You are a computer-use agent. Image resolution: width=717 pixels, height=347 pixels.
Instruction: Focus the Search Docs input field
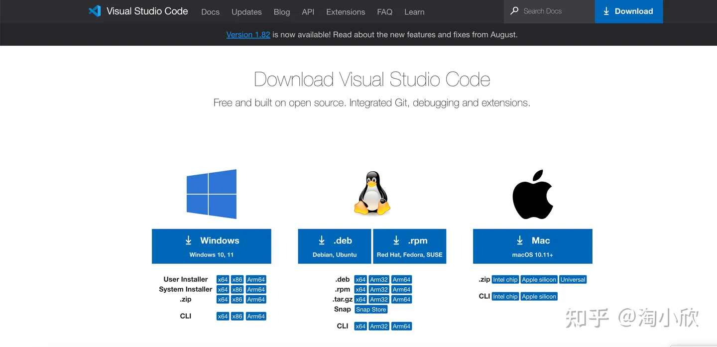pyautogui.click(x=554, y=11)
